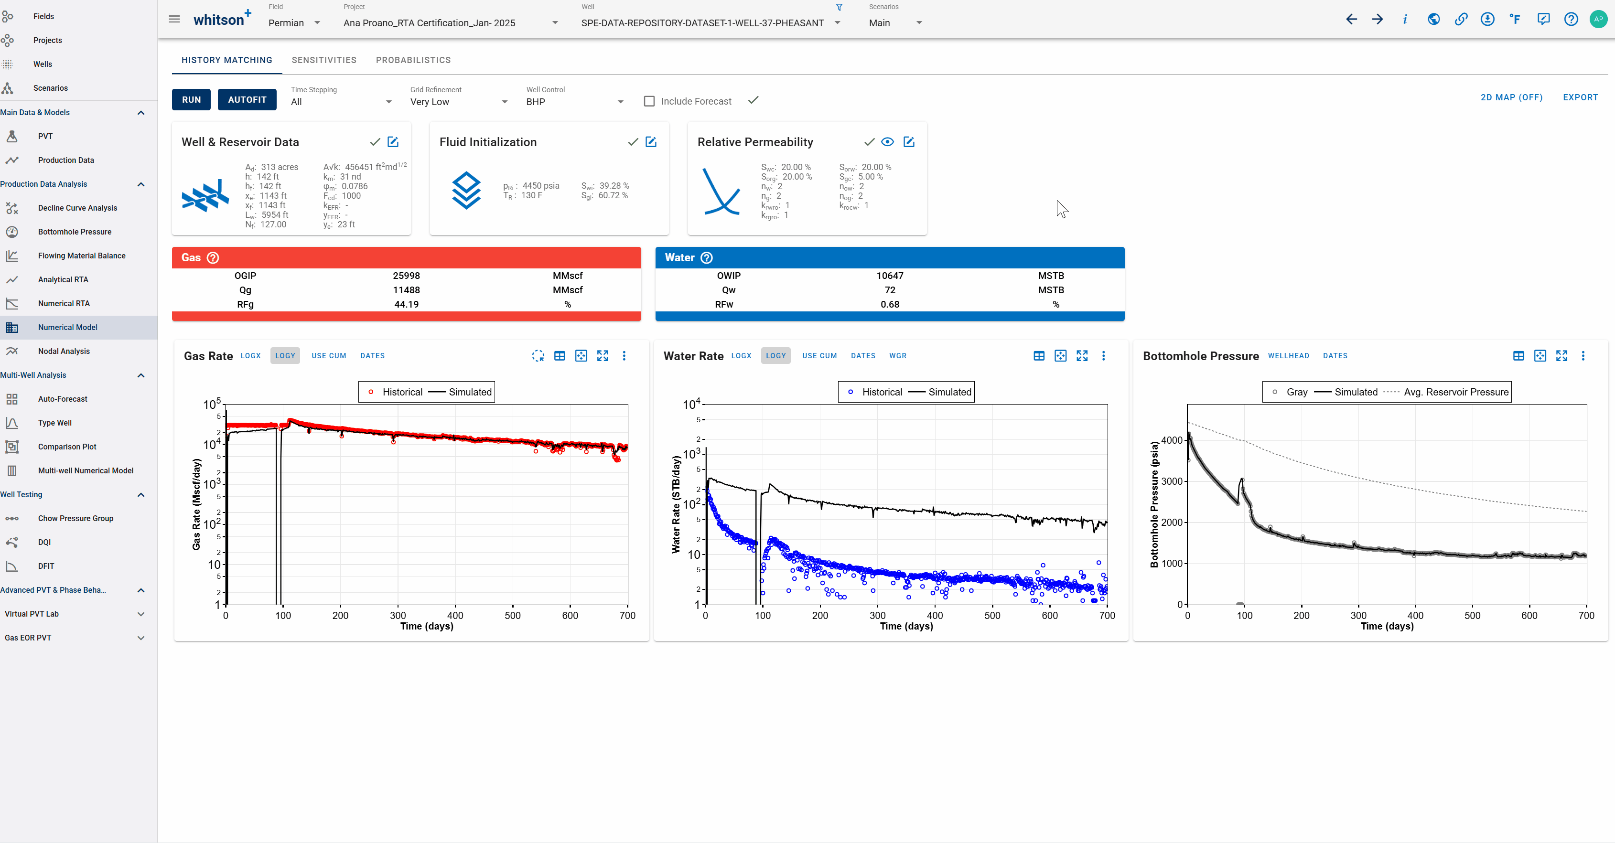Toggle LOGY on Gas Rate plot
The width and height of the screenshot is (1615, 843).
click(285, 356)
